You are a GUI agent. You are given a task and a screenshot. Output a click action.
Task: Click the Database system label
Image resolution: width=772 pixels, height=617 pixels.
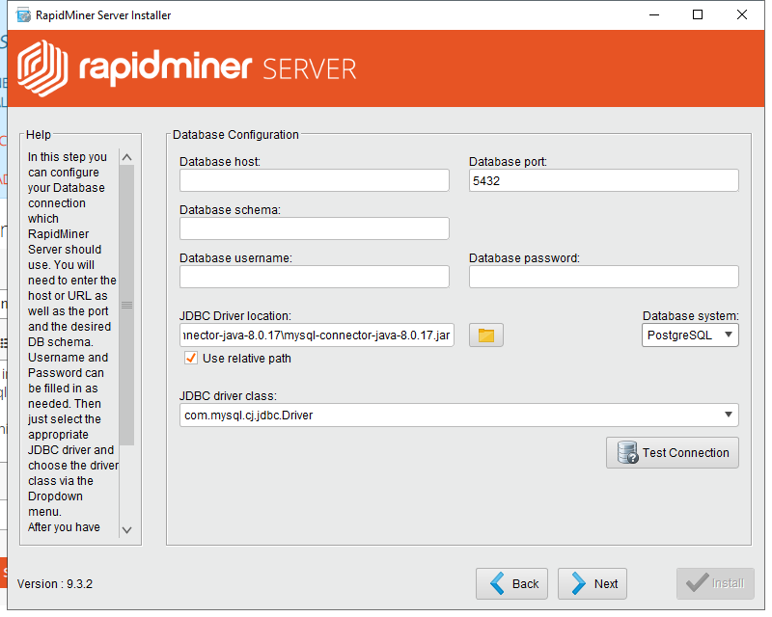(690, 316)
